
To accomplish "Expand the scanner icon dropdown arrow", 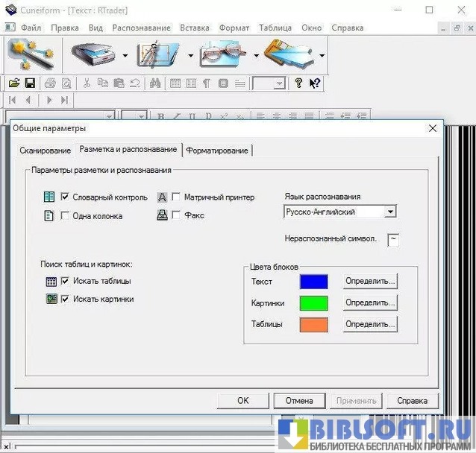I will pos(125,56).
